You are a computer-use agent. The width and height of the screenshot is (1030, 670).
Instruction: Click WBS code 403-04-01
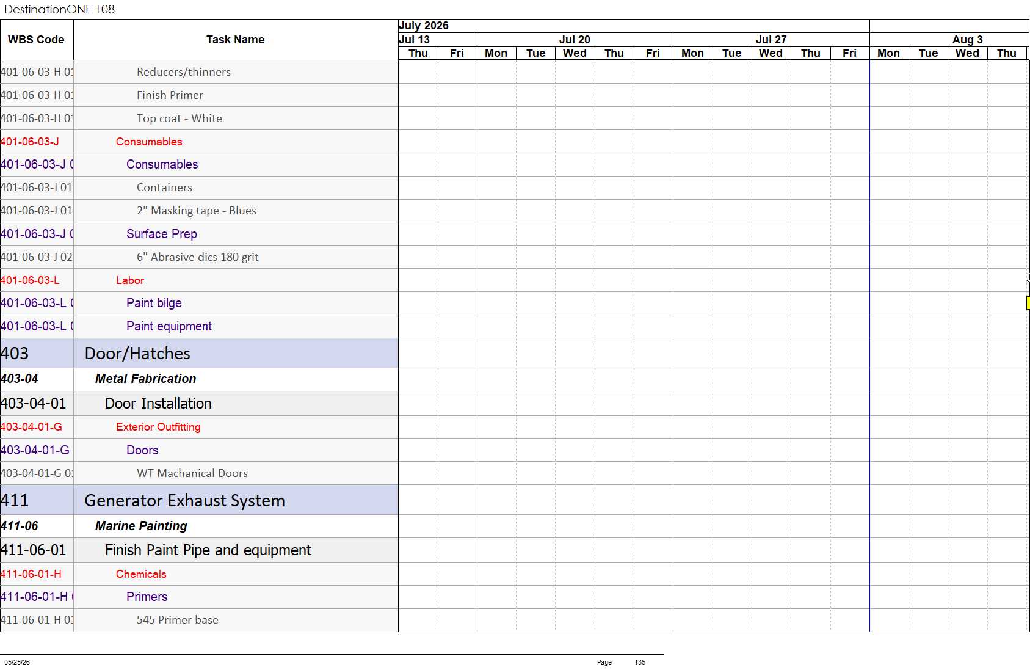34,404
